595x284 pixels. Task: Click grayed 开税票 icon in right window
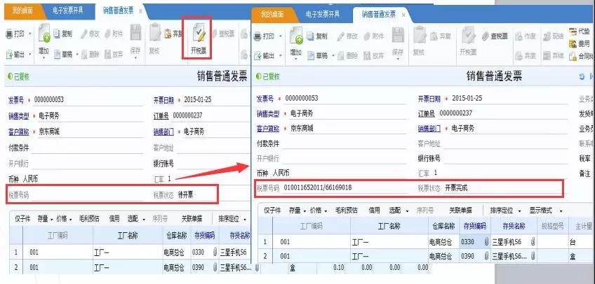pos(468,36)
